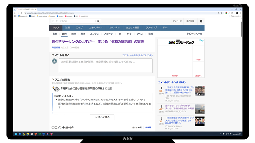Open the bookmarks bar apps grid icon
The image size is (255, 143).
point(15,16)
